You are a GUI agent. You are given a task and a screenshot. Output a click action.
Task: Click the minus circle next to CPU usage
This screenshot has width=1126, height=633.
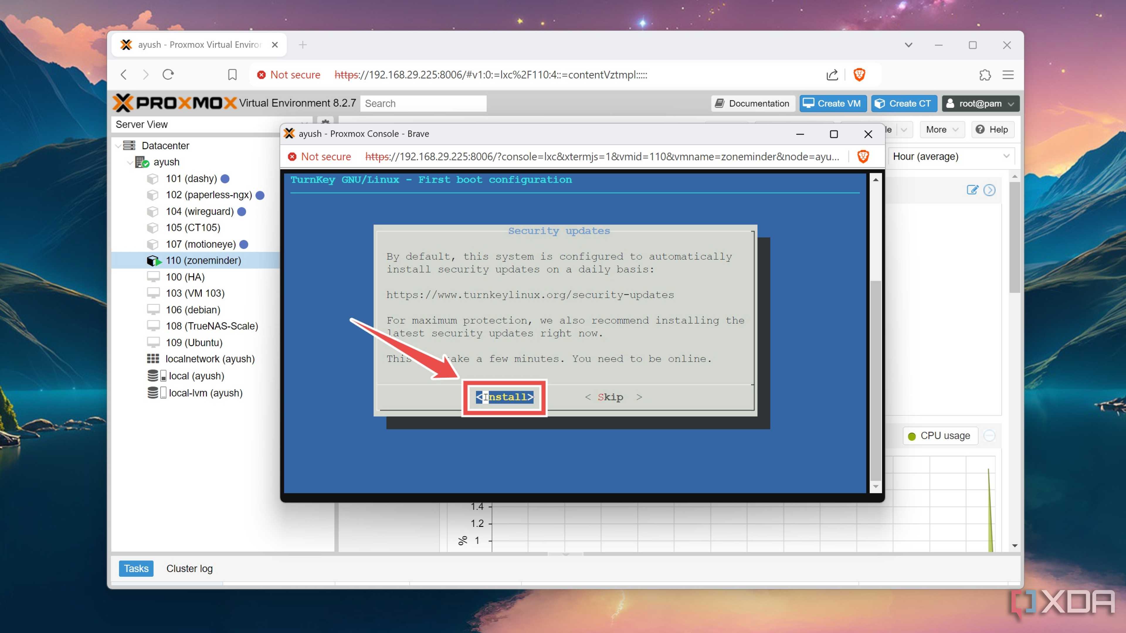pyautogui.click(x=990, y=435)
